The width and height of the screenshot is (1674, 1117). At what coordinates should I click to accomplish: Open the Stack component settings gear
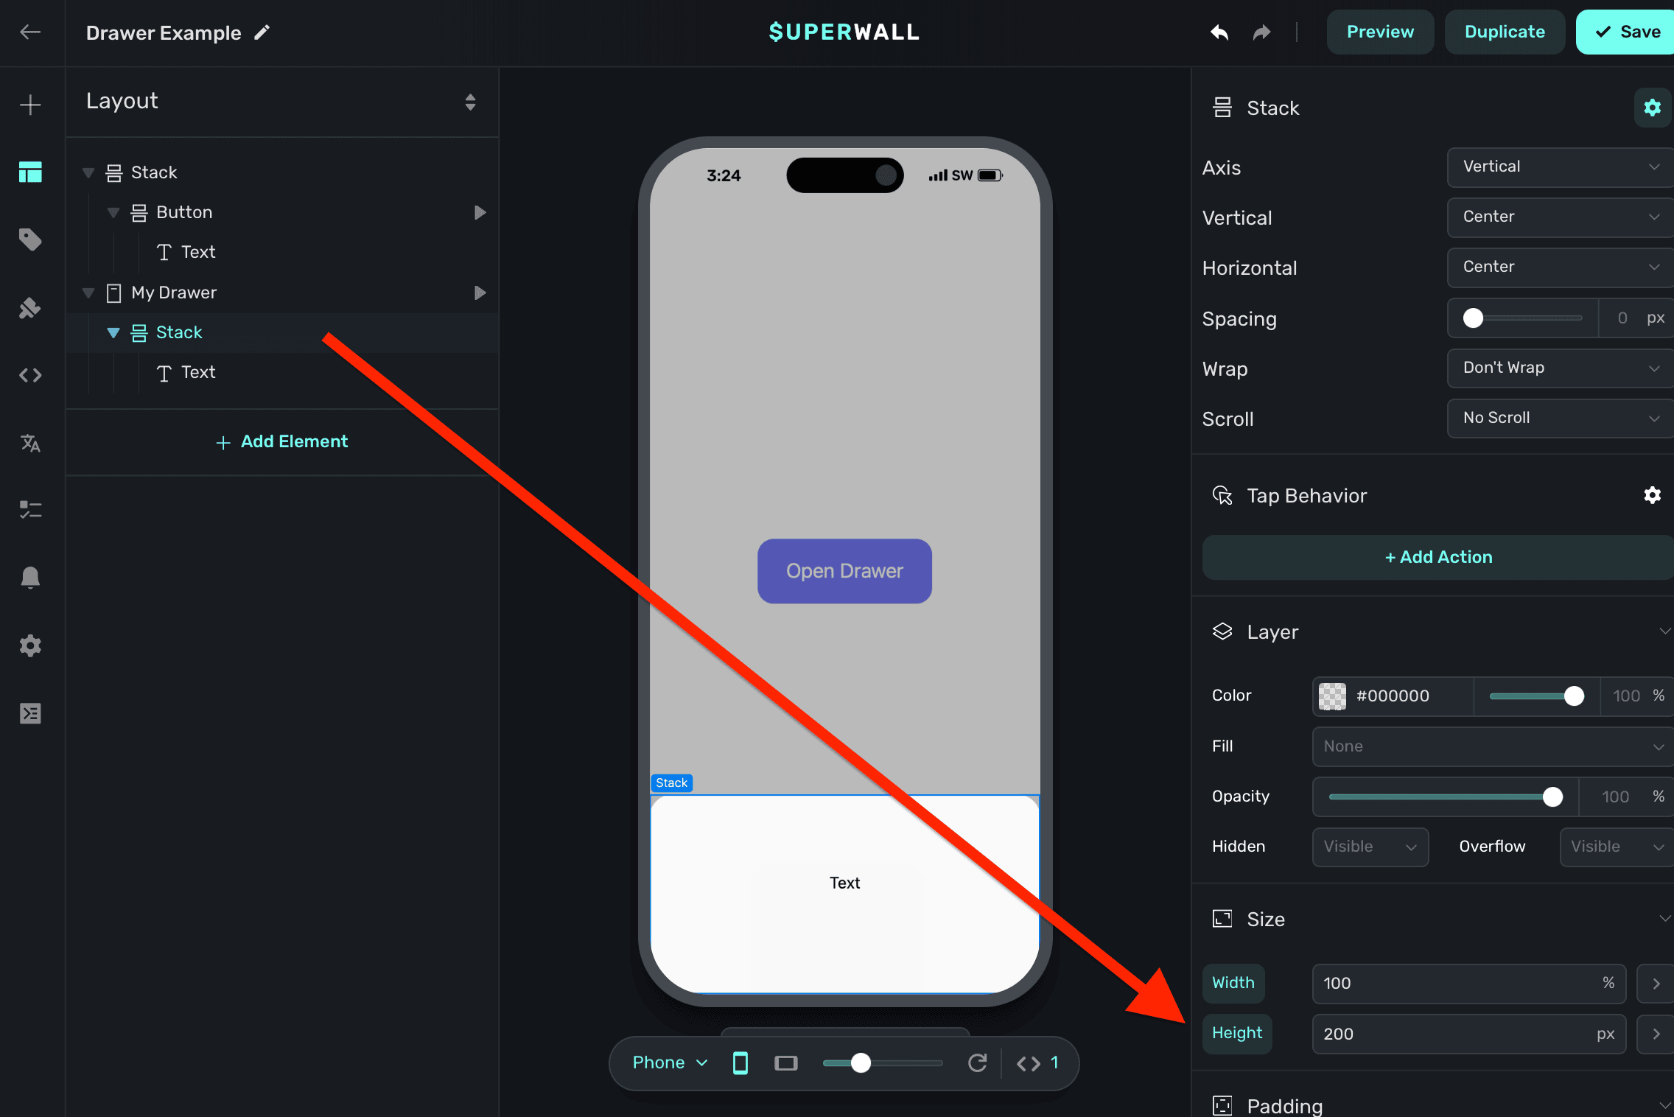1652,108
